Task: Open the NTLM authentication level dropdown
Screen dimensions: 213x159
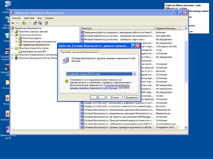Action: pyautogui.click(x=134, y=74)
